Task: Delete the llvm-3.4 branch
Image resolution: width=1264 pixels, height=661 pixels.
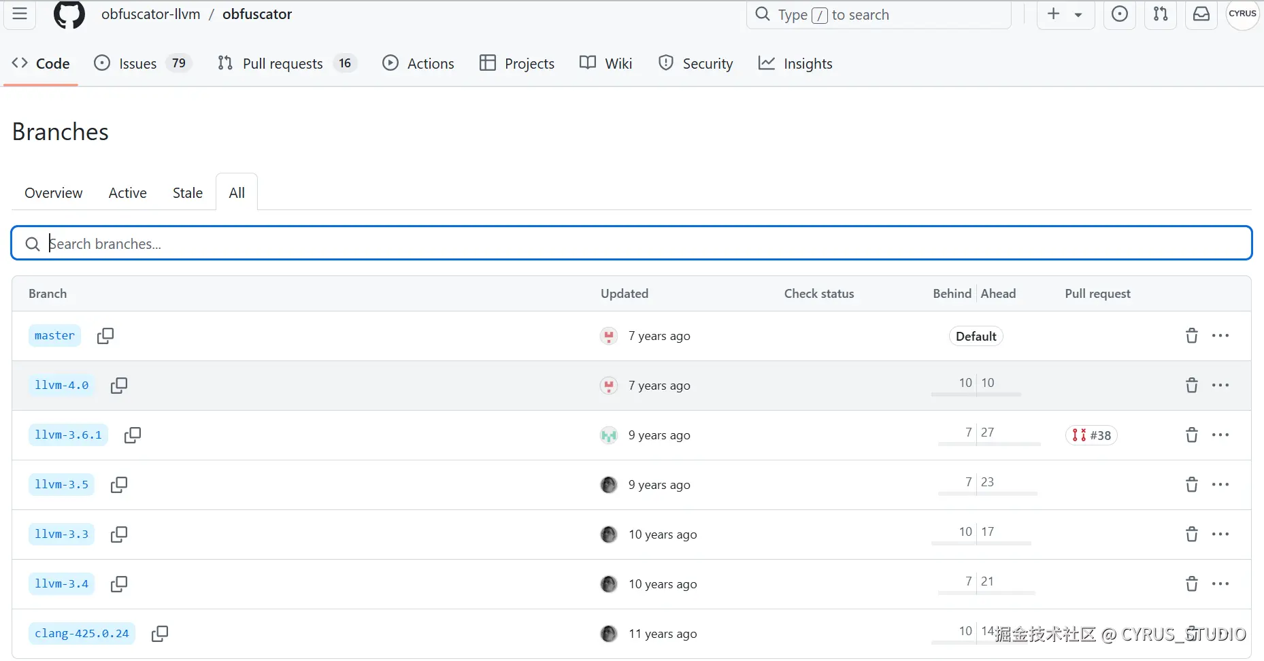Action: [1192, 584]
